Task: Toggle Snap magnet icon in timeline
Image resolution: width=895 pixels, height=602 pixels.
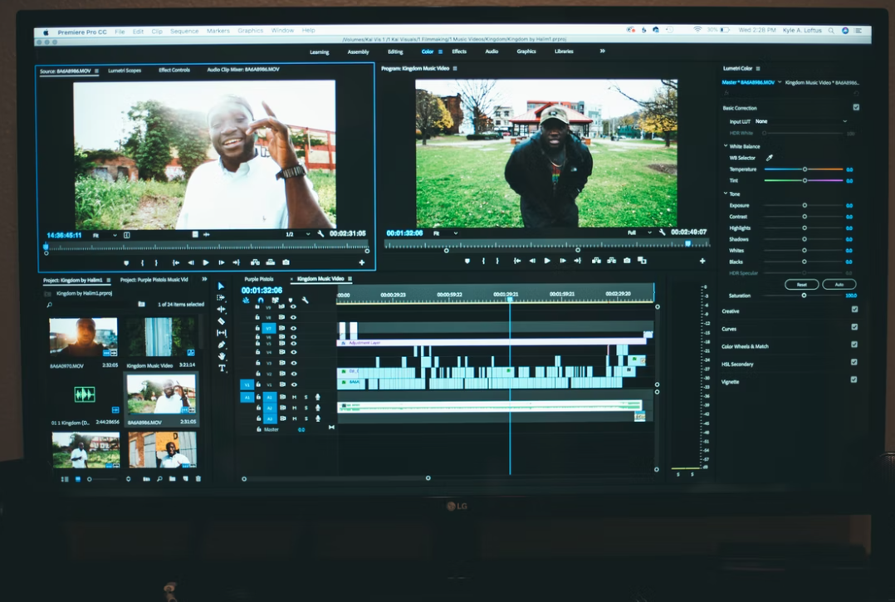Action: coord(261,300)
